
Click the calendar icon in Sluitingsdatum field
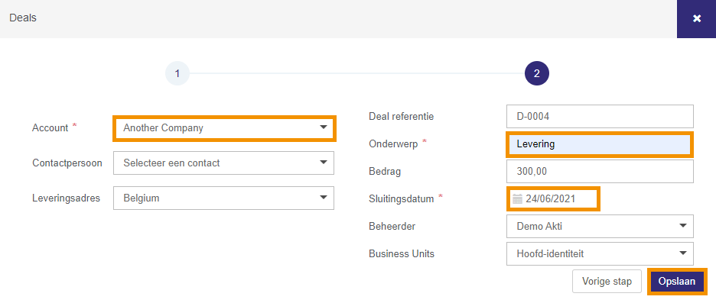point(517,198)
